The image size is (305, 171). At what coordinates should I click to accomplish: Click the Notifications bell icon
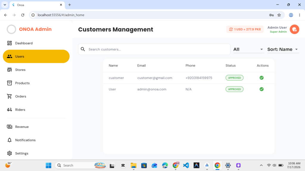pos(9,140)
